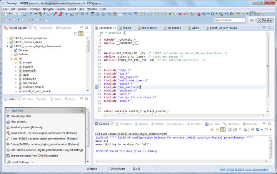
Task: Click the Step Over debug icon
Action: (155, 14)
